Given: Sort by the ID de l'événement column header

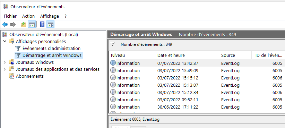Looking at the screenshot, I should pyautogui.click(x=268, y=55).
